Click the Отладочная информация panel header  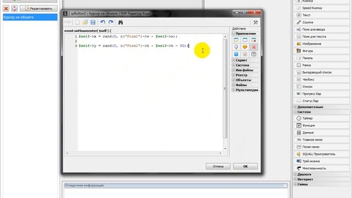175,185
